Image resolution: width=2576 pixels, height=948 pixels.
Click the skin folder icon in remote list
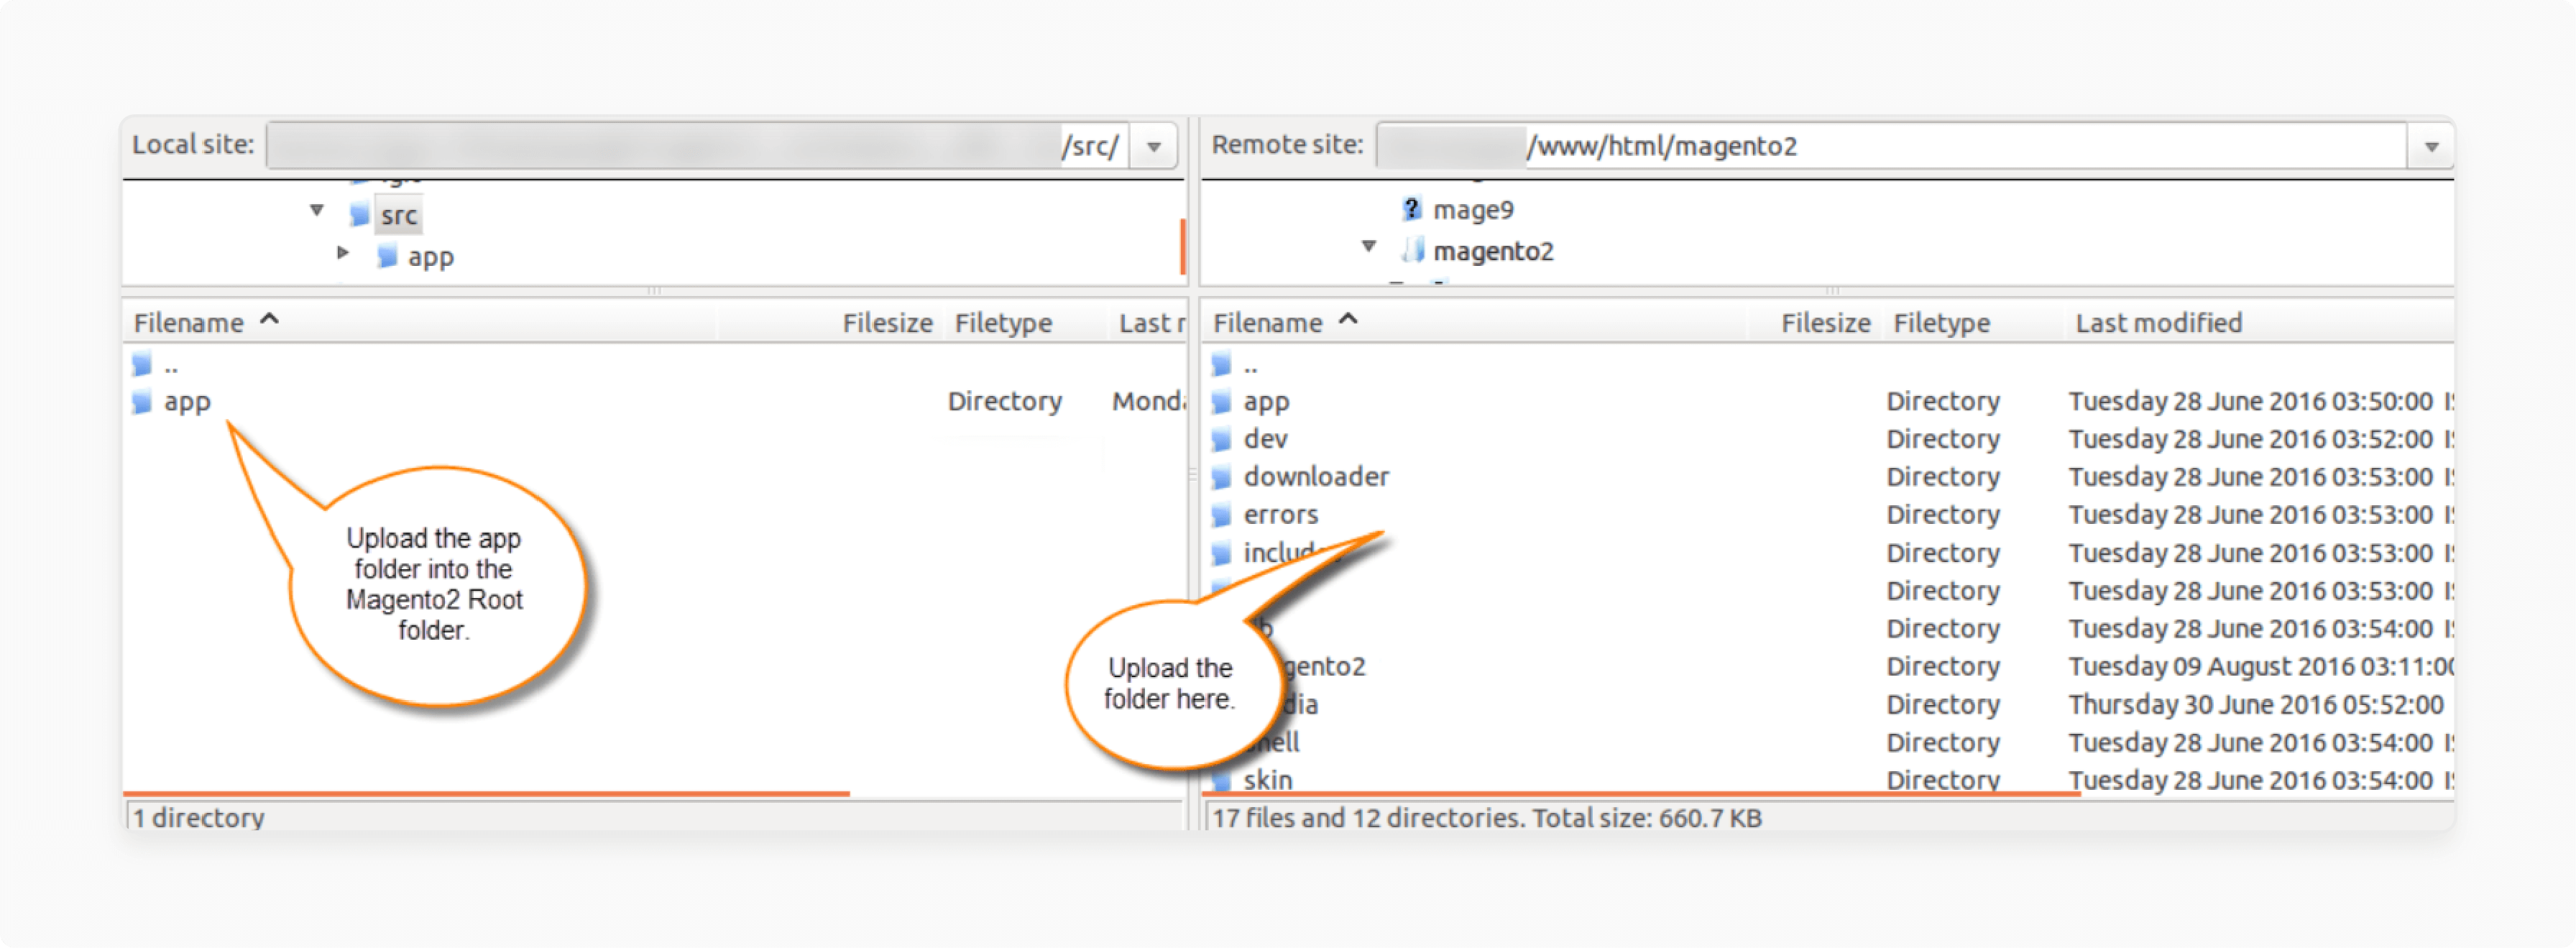(x=1221, y=780)
